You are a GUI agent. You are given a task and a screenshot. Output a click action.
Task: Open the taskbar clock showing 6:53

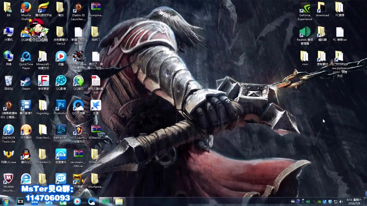coord(354,201)
